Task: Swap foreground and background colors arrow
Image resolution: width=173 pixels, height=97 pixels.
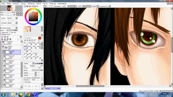Action: click(42, 38)
